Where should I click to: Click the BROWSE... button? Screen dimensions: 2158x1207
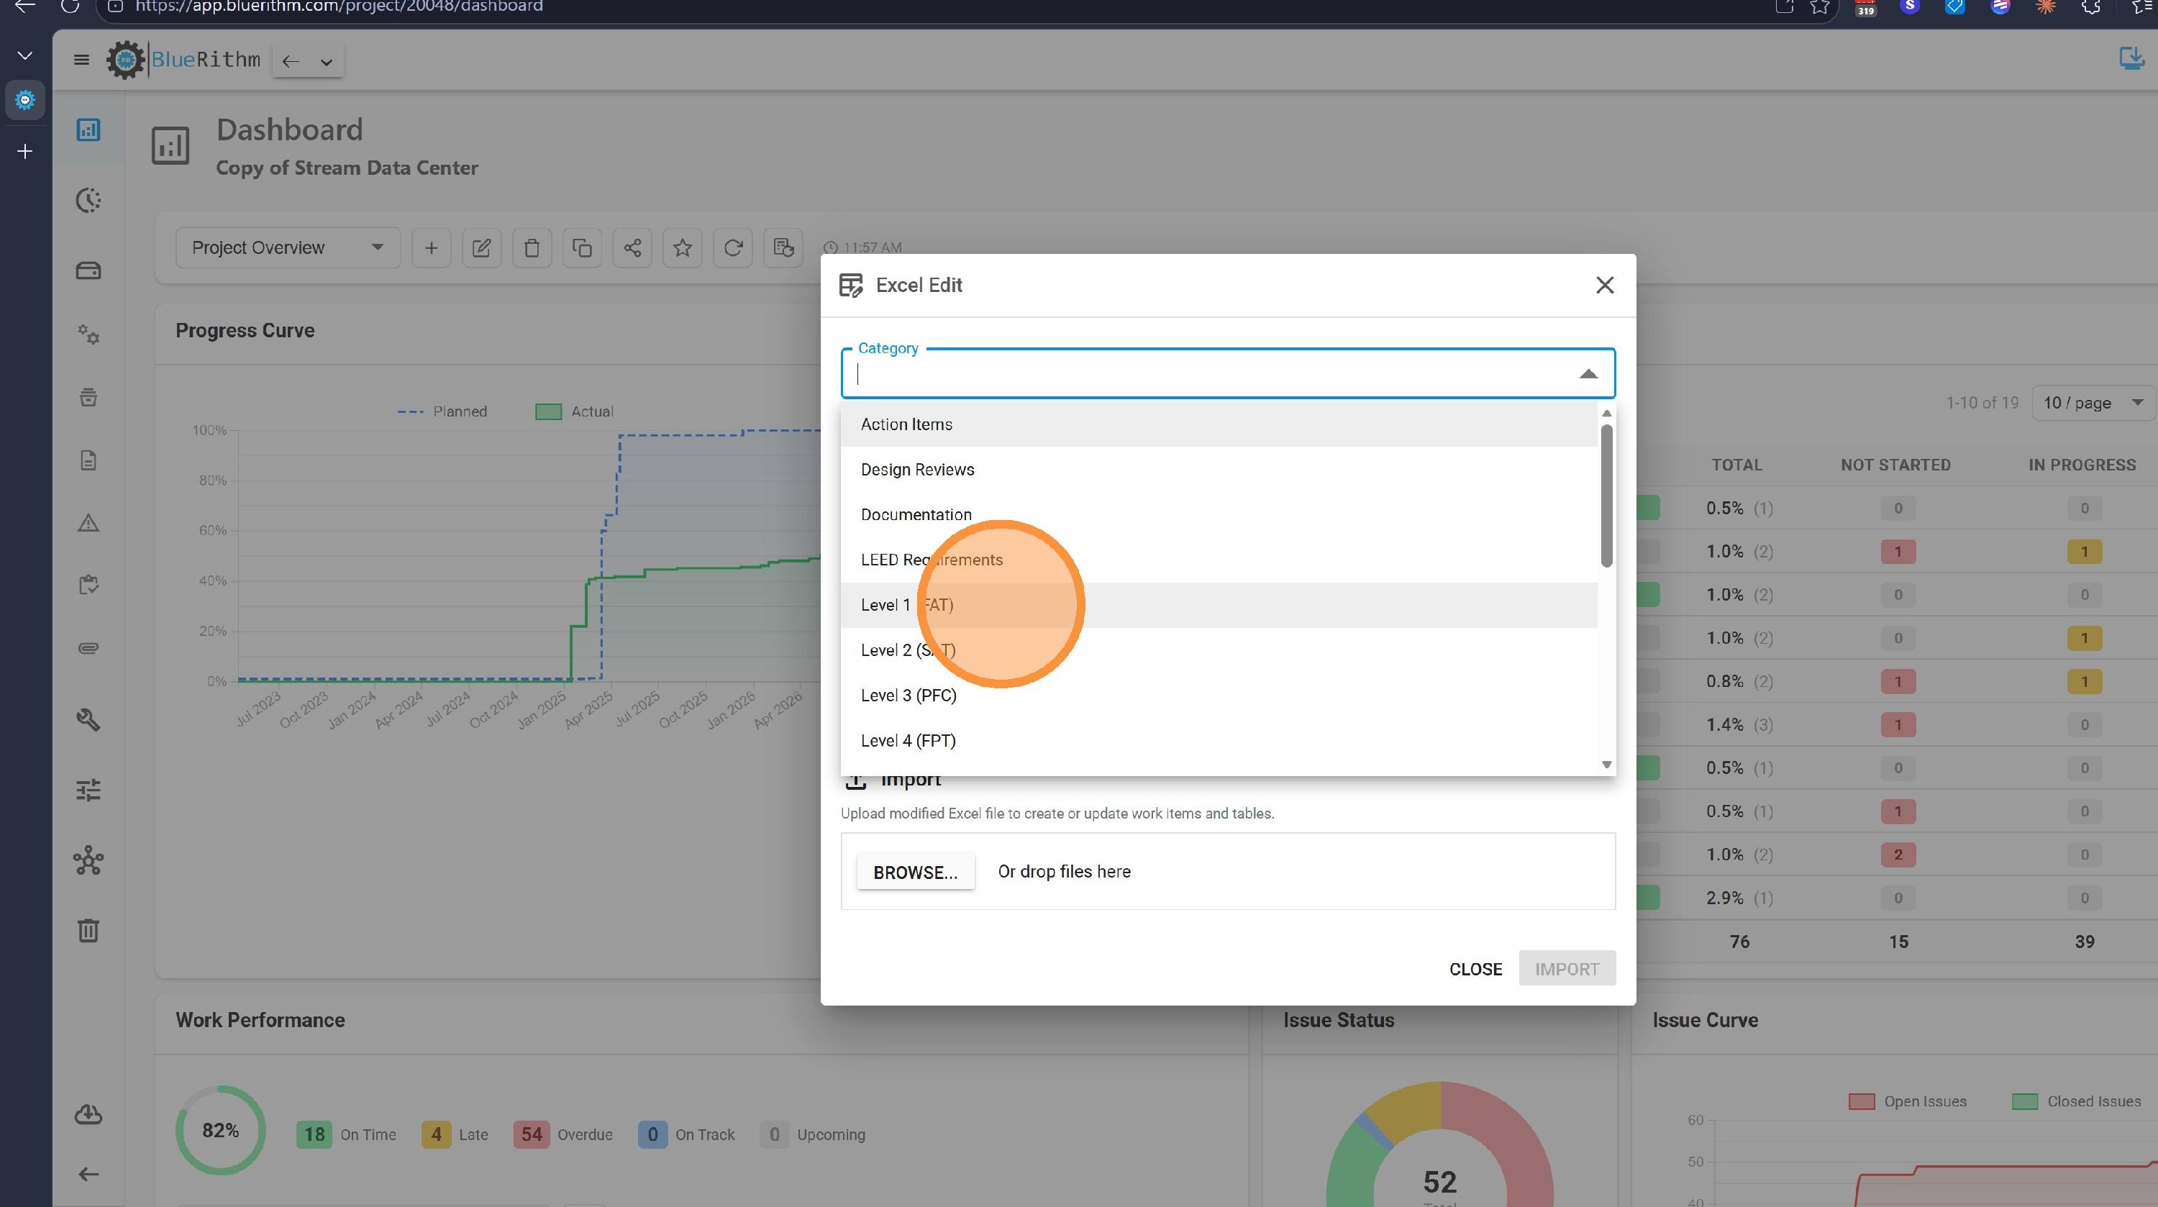(x=915, y=872)
